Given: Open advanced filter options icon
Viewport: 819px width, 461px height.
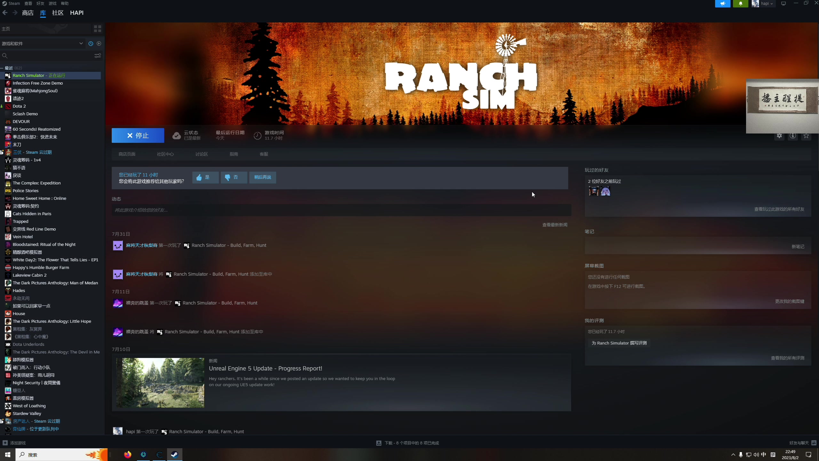Looking at the screenshot, I should pos(98,56).
